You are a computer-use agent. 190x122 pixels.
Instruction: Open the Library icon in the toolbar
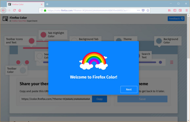(169, 10)
